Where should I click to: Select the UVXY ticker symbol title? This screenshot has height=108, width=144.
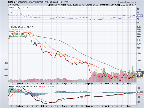(x=12, y=2)
